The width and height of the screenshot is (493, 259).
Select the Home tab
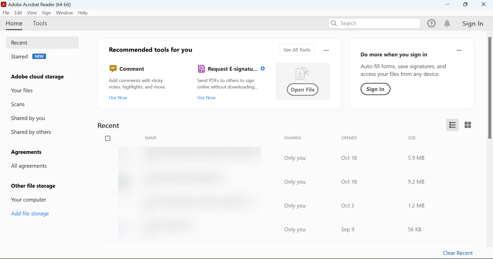click(x=14, y=23)
